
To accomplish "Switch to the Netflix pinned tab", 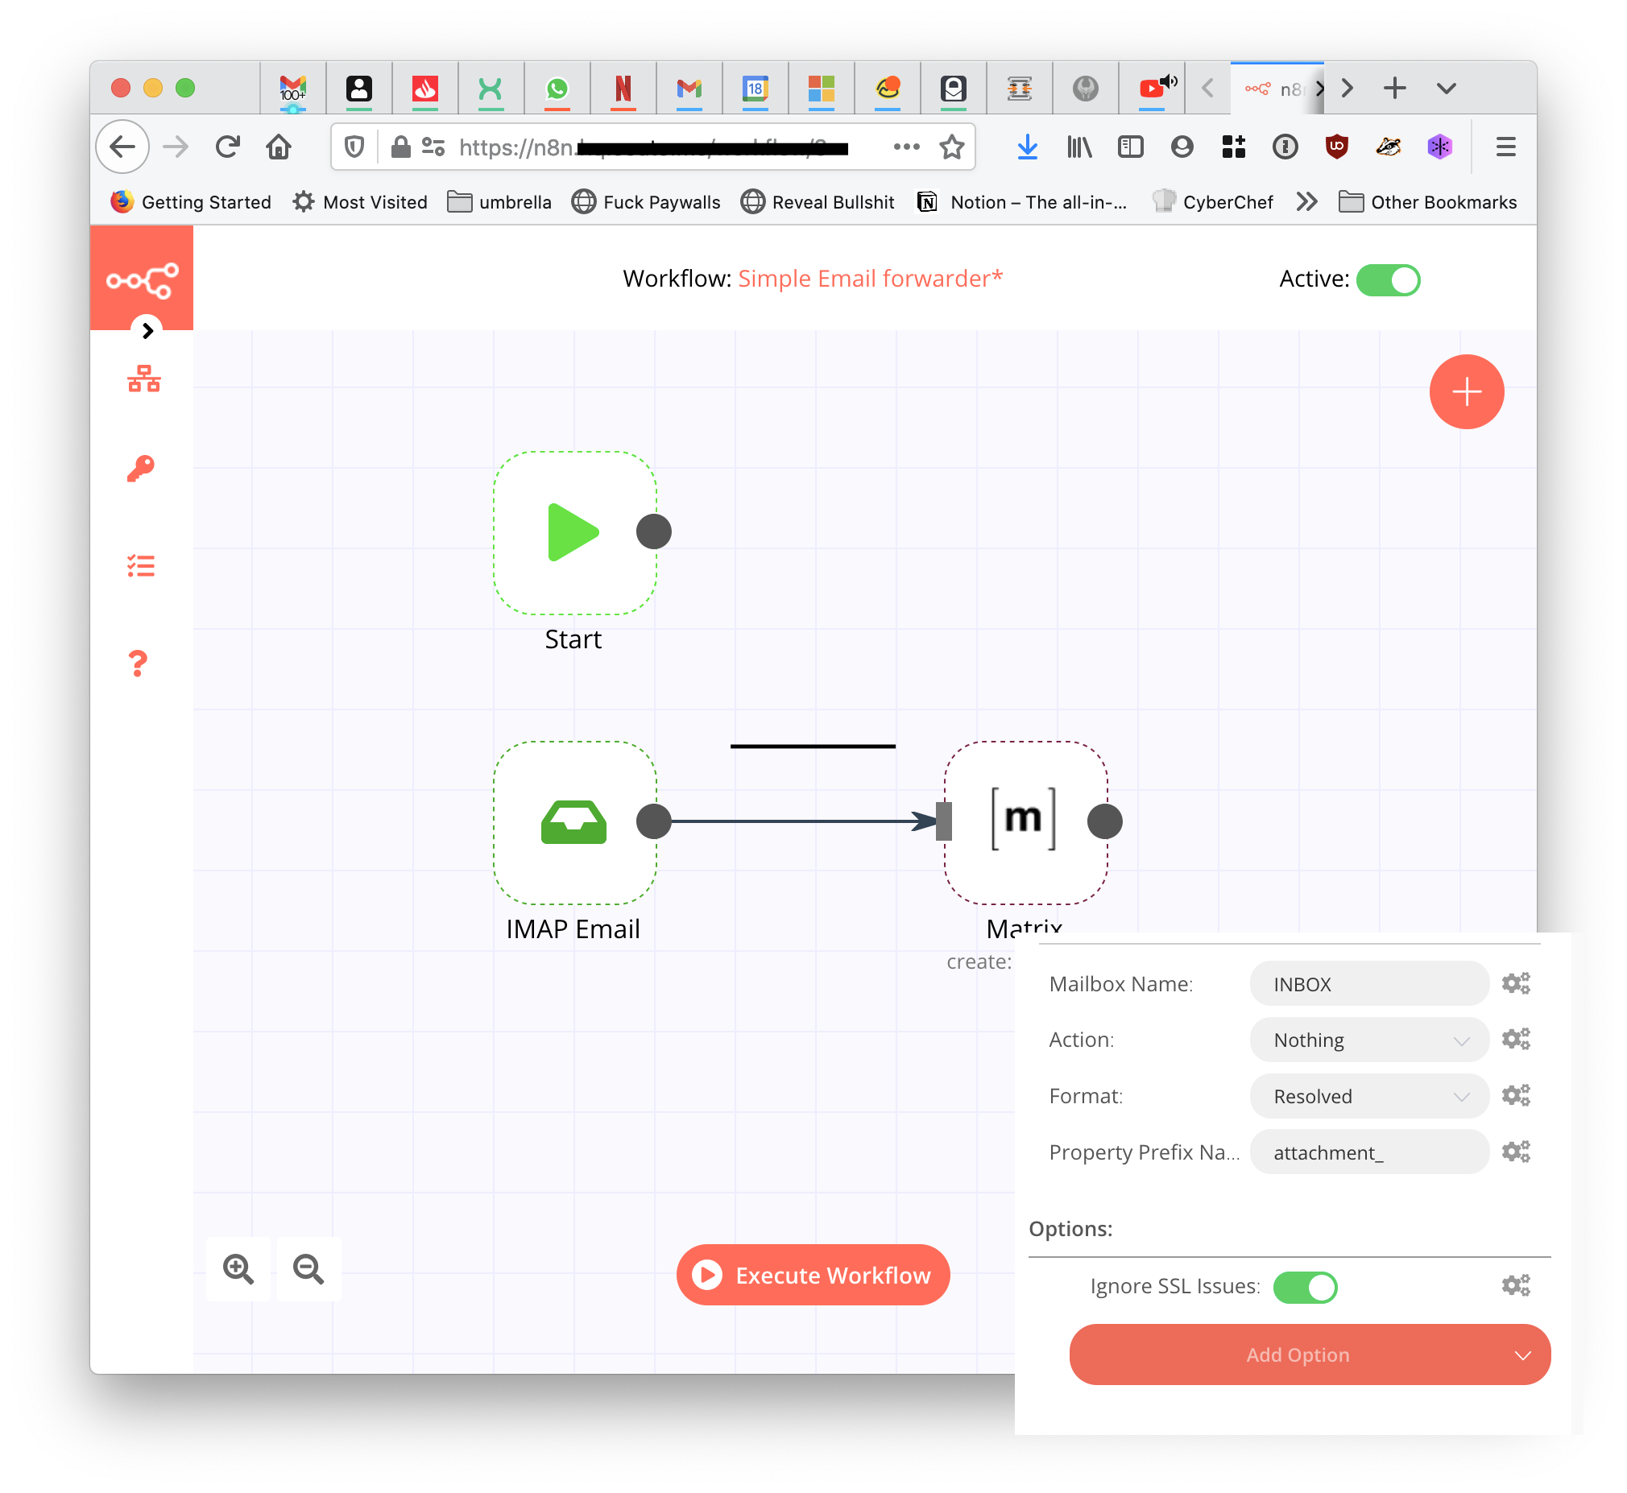I will (623, 88).
